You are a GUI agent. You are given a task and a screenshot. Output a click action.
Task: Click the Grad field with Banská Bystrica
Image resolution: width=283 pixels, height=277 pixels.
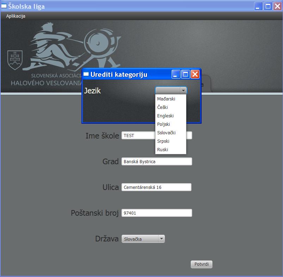157,161
